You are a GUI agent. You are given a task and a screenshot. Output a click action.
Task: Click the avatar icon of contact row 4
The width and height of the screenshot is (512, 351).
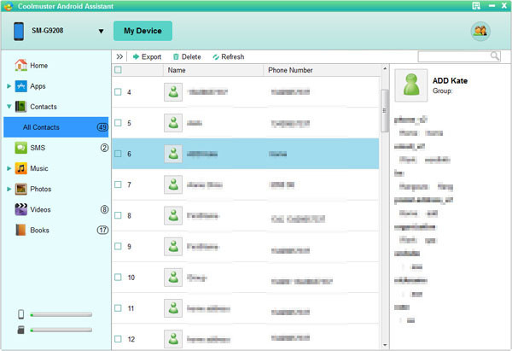coord(173,92)
